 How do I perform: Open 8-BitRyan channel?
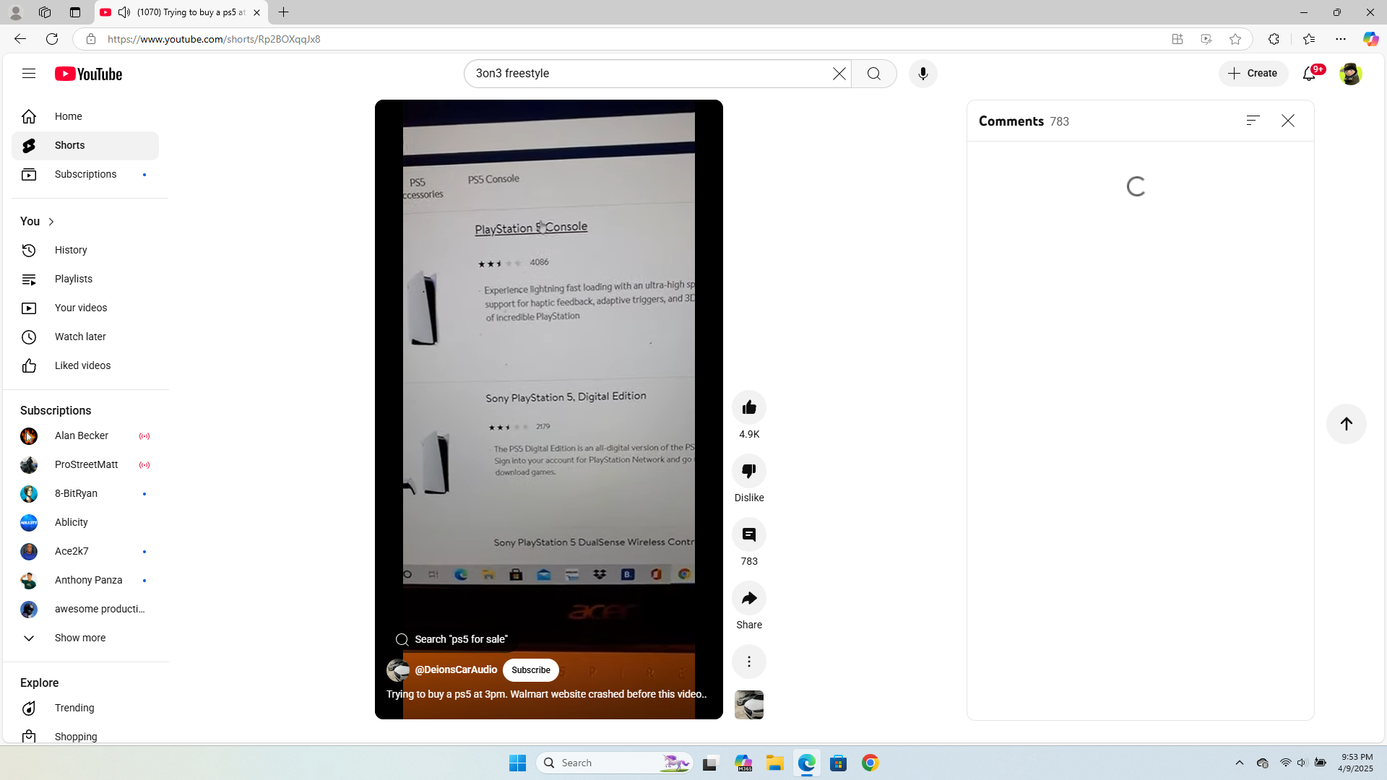point(85,493)
